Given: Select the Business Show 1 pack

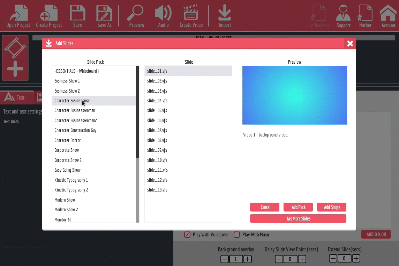Looking at the screenshot, I should coord(93,81).
